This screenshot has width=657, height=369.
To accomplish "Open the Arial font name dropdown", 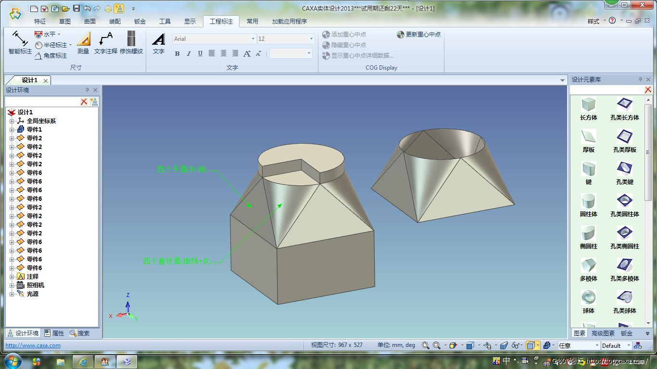I will (x=253, y=39).
